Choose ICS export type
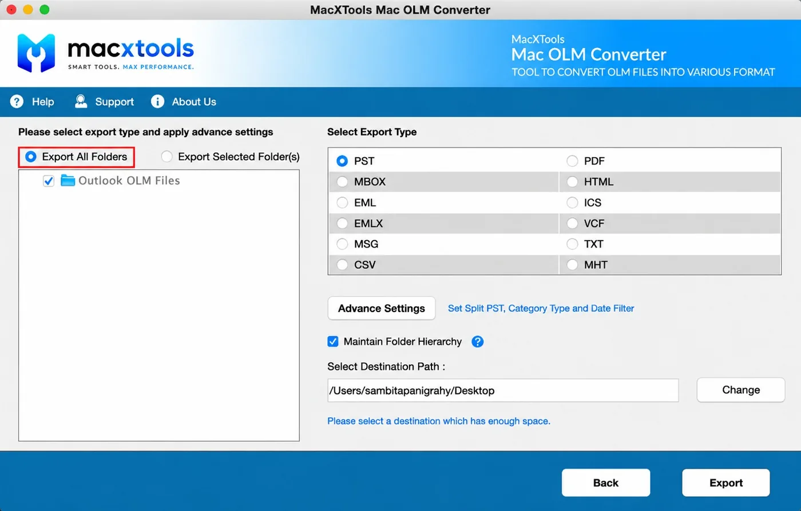Viewport: 801px width, 511px height. (572, 203)
